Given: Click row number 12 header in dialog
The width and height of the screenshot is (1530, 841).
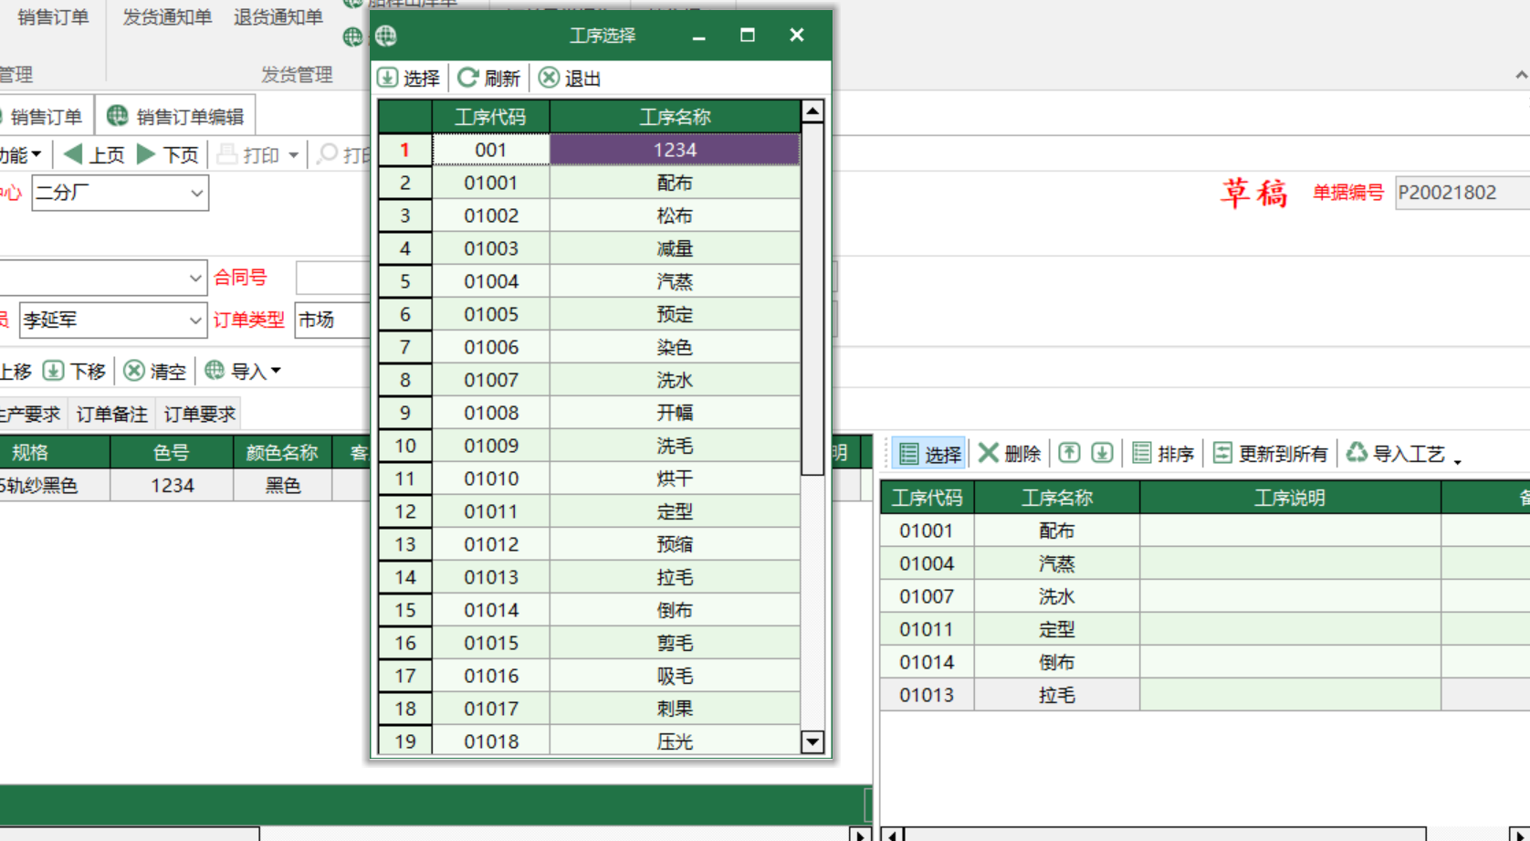Looking at the screenshot, I should 405,511.
